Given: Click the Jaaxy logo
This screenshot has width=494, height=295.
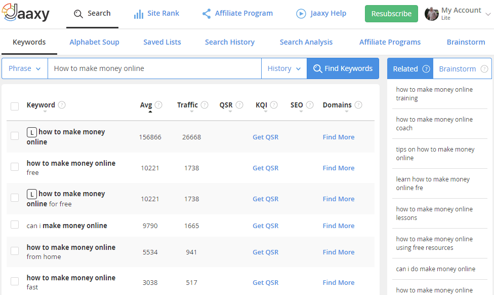Looking at the screenshot, I should [x=26, y=13].
